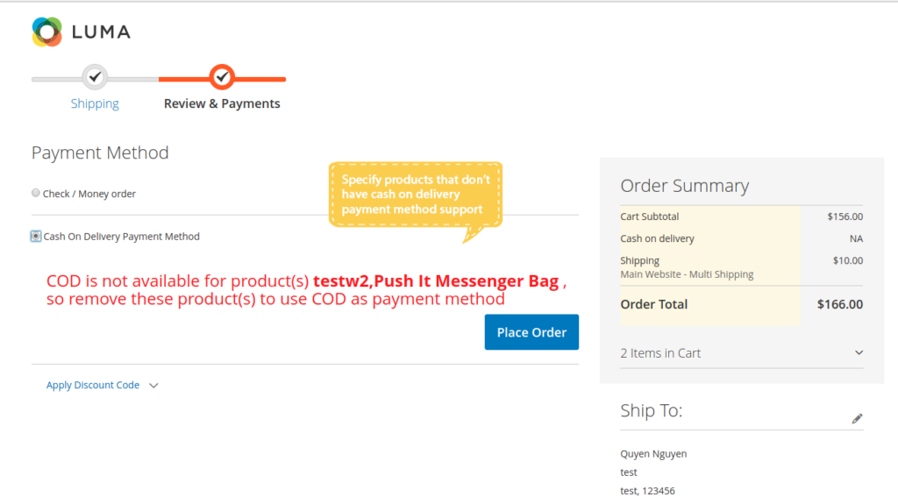Select Check / Money order payment
Screen dimensions: 898x504
click(x=36, y=193)
